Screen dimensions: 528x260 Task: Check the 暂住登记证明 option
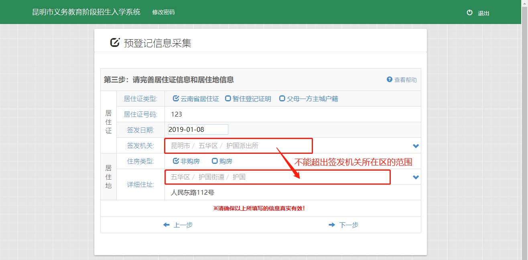click(228, 99)
